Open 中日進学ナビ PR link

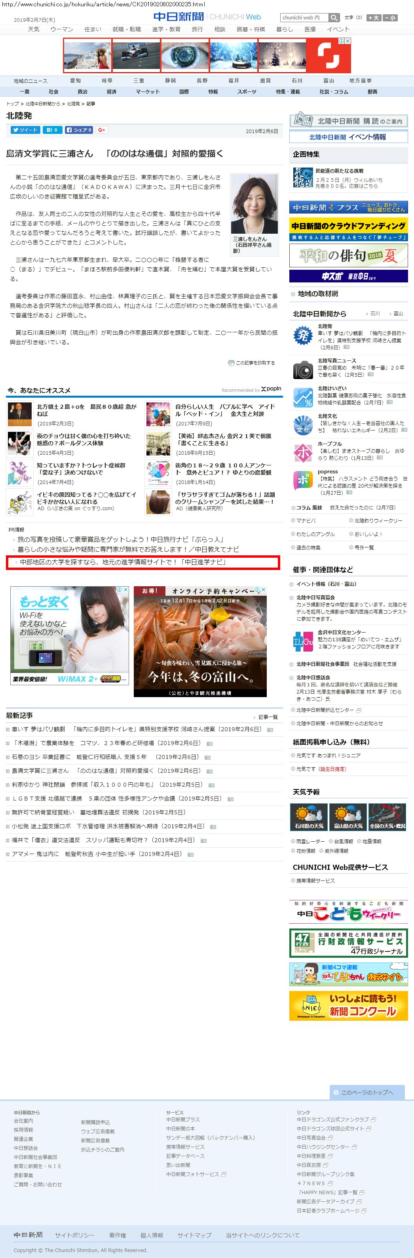click(123, 562)
